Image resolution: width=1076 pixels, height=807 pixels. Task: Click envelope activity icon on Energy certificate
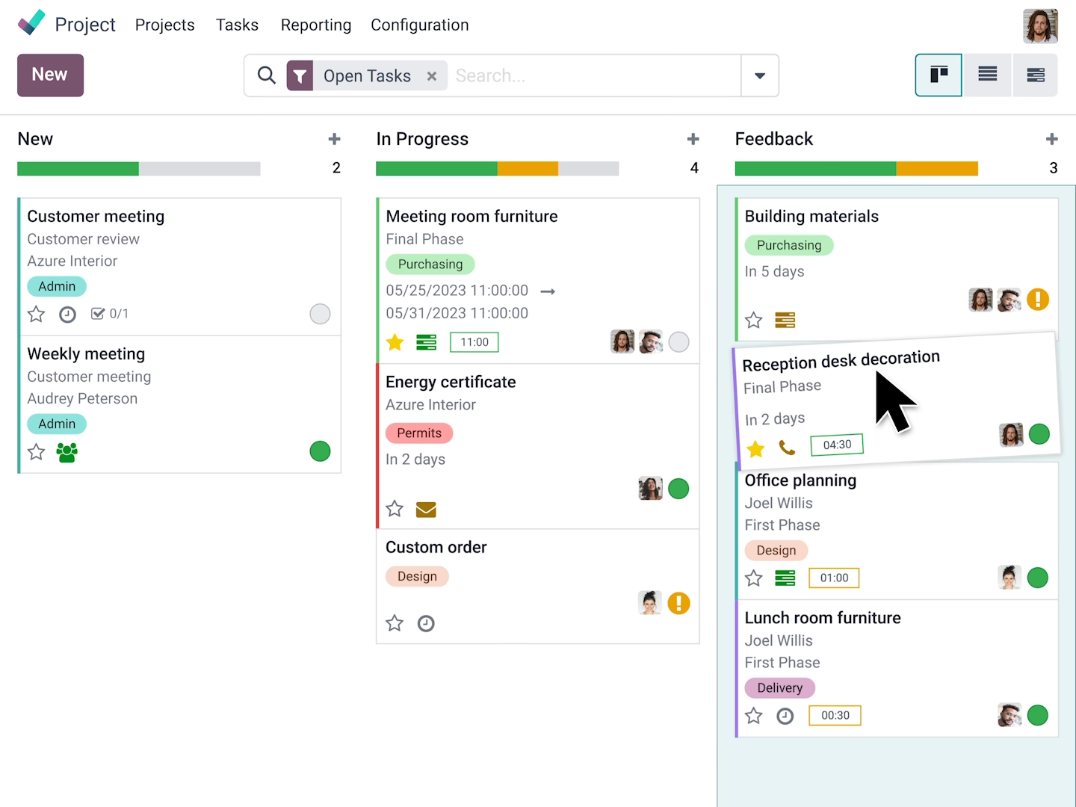(x=426, y=510)
